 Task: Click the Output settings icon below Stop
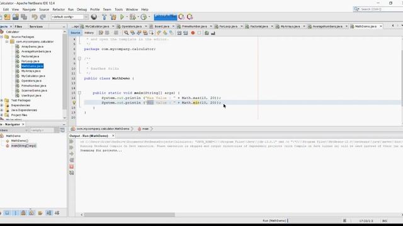point(72,173)
